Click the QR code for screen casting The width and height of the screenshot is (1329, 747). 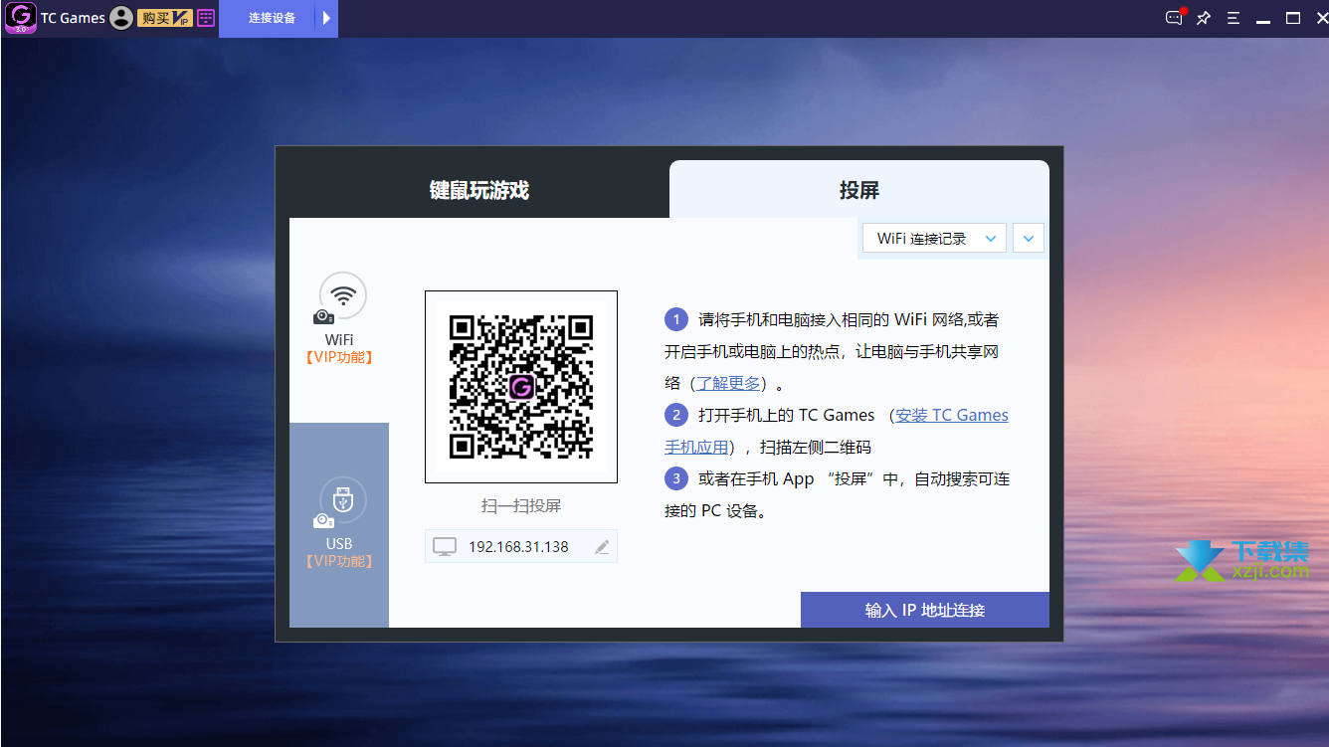point(521,387)
